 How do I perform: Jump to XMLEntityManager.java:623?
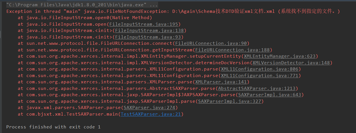coord(280,56)
